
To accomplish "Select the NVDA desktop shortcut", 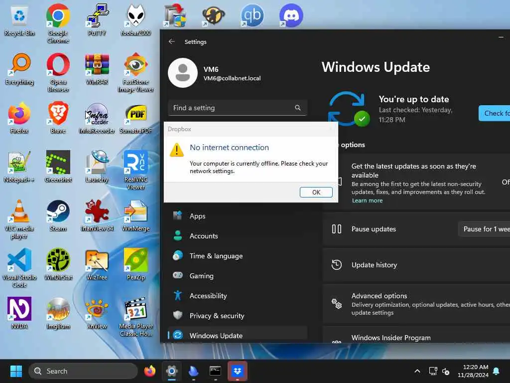I will point(19,313).
